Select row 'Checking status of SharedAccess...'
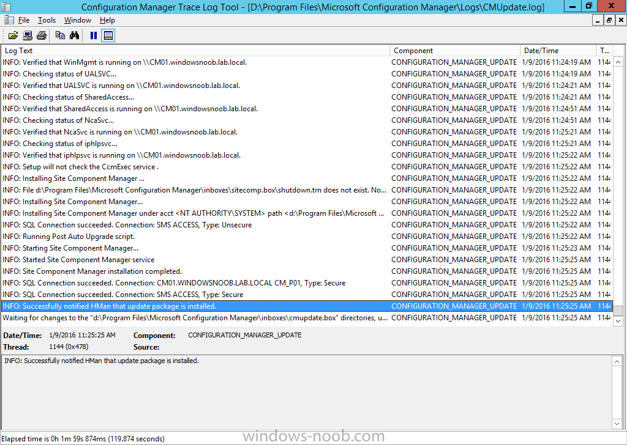The image size is (627, 445). tap(307, 97)
